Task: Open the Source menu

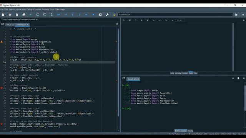Action: [x=18, y=10]
